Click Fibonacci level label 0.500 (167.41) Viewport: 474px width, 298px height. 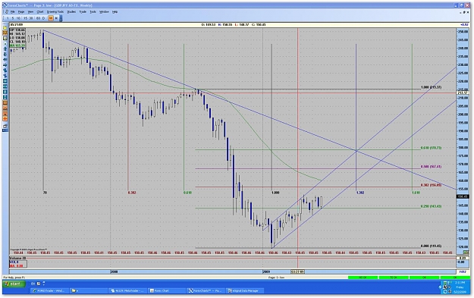click(x=431, y=167)
